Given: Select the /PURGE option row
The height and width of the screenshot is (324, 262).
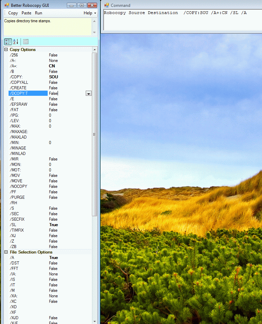Looking at the screenshot, I should (50, 197).
